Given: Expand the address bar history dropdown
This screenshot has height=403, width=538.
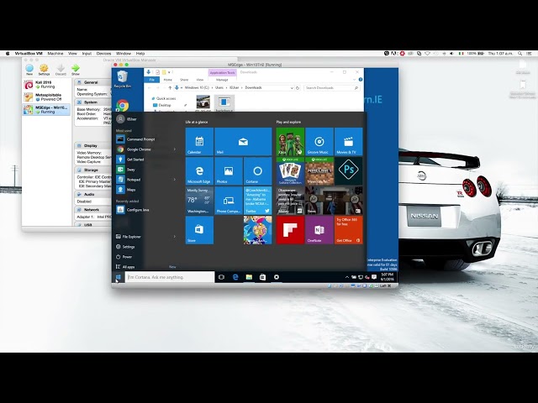Looking at the screenshot, I should pos(292,87).
